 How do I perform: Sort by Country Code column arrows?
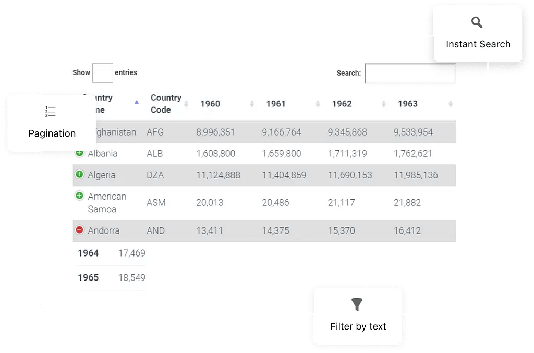pyautogui.click(x=186, y=104)
